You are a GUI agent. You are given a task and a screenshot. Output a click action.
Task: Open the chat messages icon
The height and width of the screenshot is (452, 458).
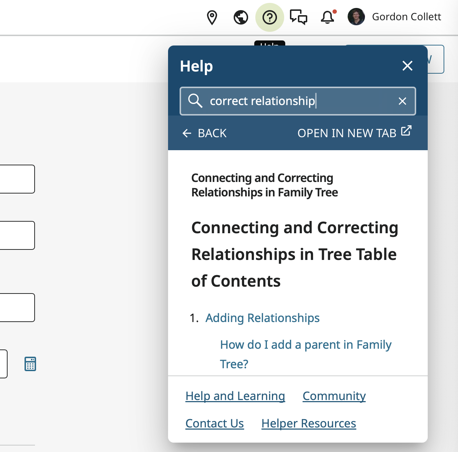tap(299, 17)
